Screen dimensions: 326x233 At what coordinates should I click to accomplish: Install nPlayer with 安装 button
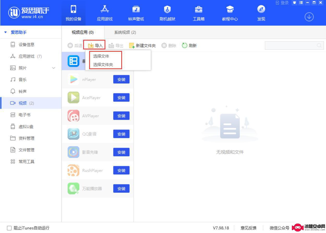[x=121, y=79]
